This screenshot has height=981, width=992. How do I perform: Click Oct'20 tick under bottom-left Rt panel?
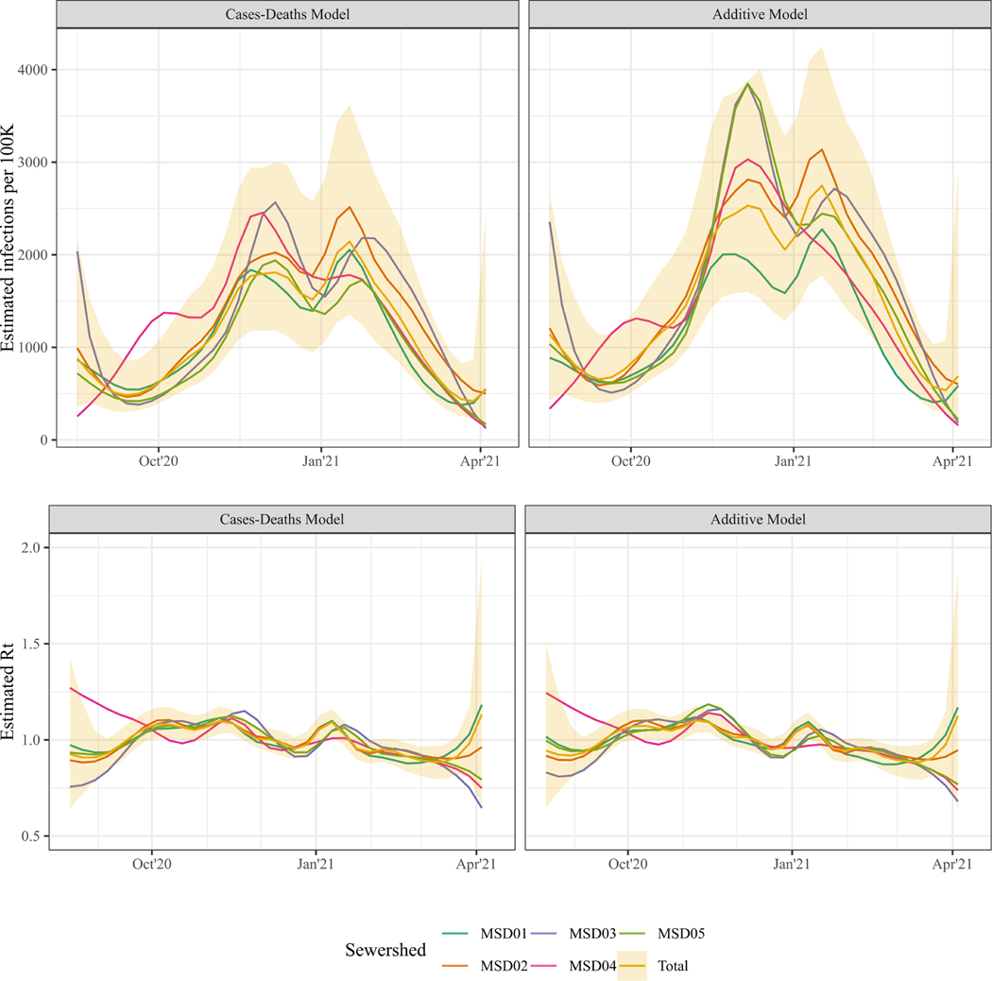pos(151,864)
